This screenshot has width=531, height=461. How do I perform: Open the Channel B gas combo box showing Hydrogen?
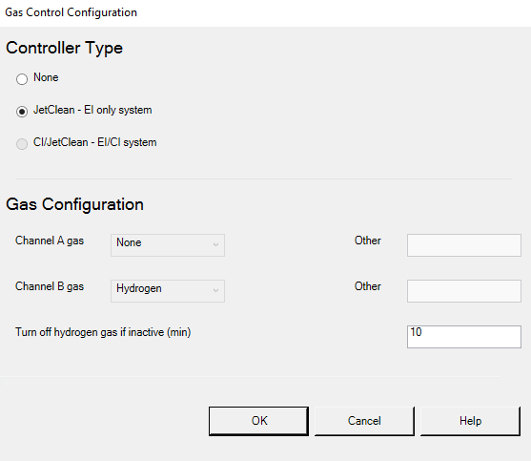168,291
